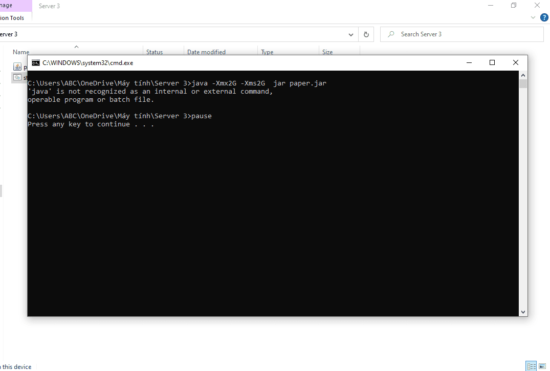
Task: Click the search magnifier icon in Explorer
Action: click(391, 34)
